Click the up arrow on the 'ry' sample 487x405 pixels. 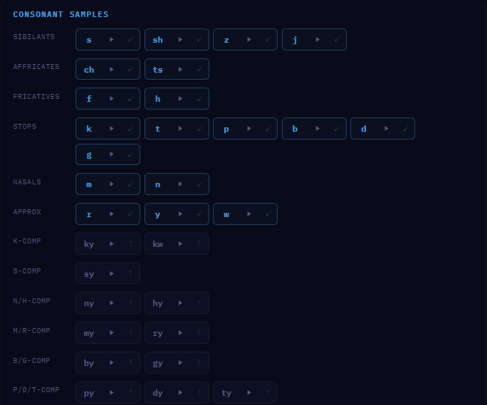click(x=199, y=333)
